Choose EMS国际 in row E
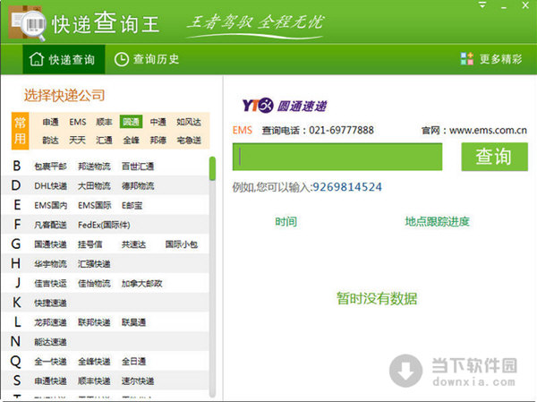537x402 pixels. point(95,206)
